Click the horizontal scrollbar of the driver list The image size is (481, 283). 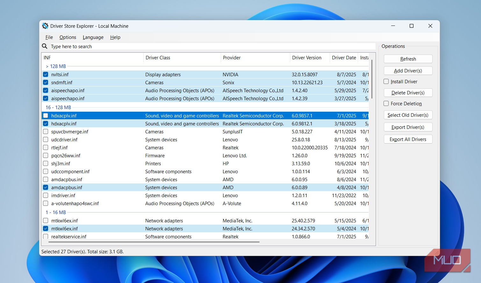(x=153, y=242)
